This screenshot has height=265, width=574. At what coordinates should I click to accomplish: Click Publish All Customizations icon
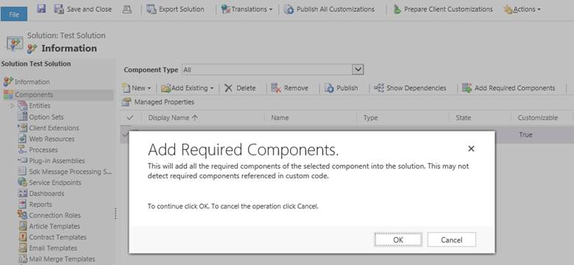288,10
